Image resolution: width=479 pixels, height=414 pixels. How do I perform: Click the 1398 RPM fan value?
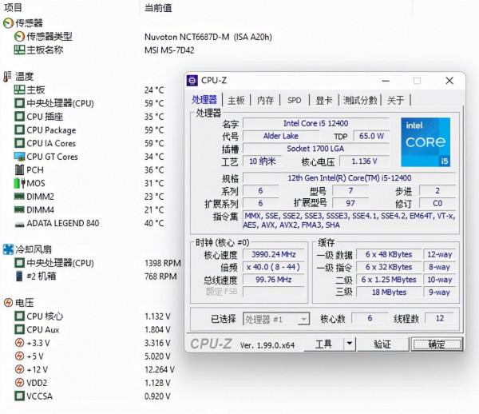[x=163, y=263]
